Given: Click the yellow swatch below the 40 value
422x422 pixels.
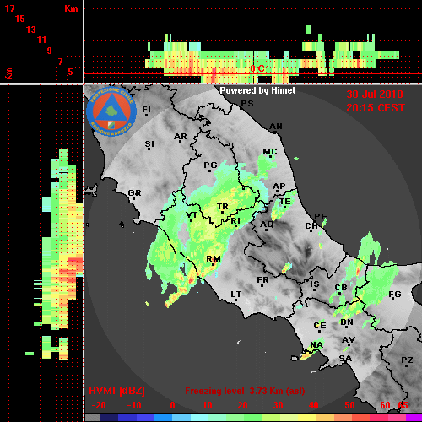Looking at the screenshot, I should (306, 418).
